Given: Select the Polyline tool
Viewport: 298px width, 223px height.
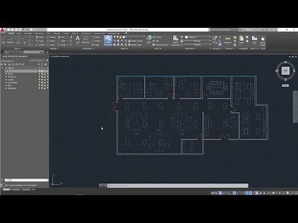Looking at the screenshot, I should (10, 39).
